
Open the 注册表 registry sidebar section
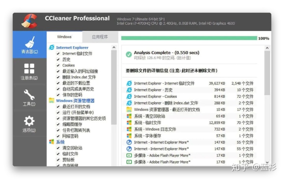29,72
